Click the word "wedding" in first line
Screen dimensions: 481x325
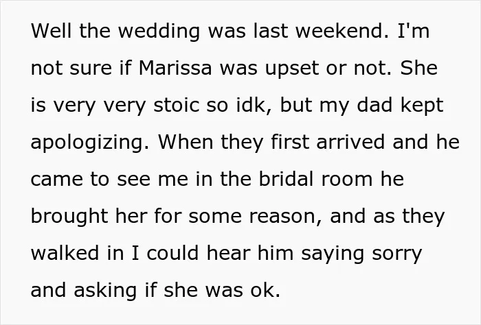[x=159, y=31]
